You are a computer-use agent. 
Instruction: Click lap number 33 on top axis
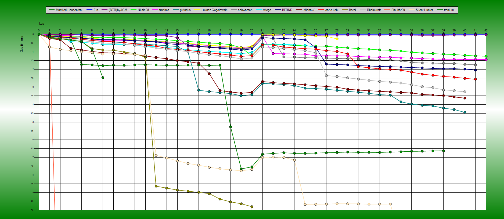390,30
